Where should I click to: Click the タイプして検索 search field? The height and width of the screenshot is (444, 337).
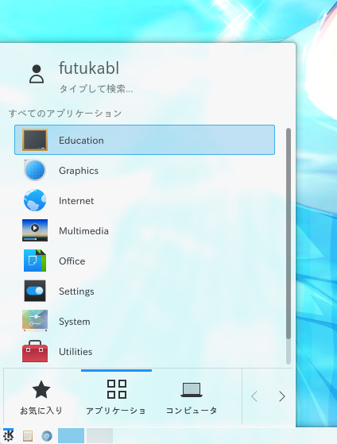96,89
